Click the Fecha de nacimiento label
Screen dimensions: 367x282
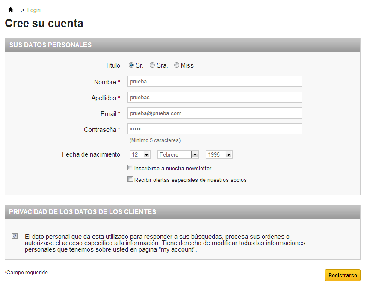click(x=91, y=154)
